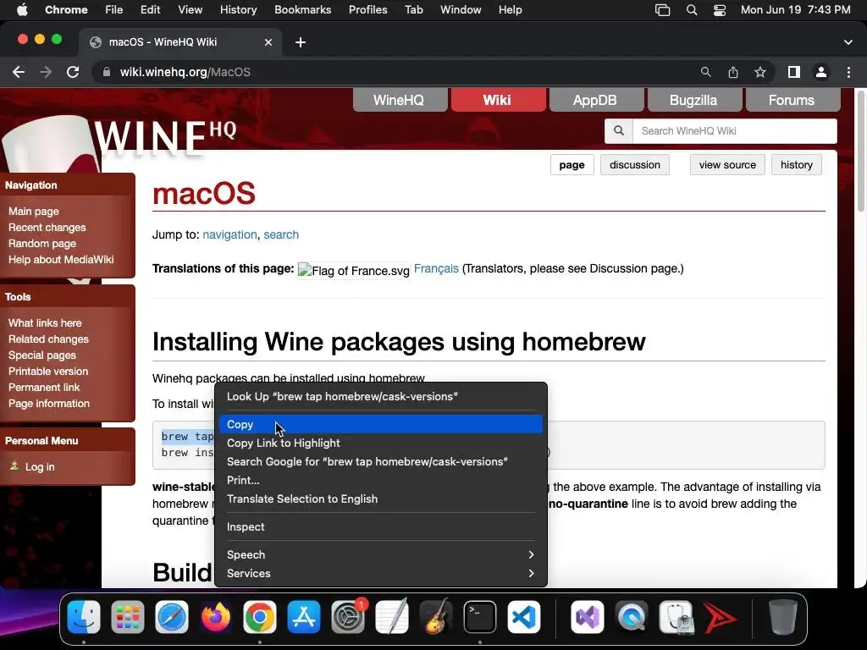Screen dimensions: 867x650
Task: Open TextEdit from the dock
Action: tap(391, 617)
